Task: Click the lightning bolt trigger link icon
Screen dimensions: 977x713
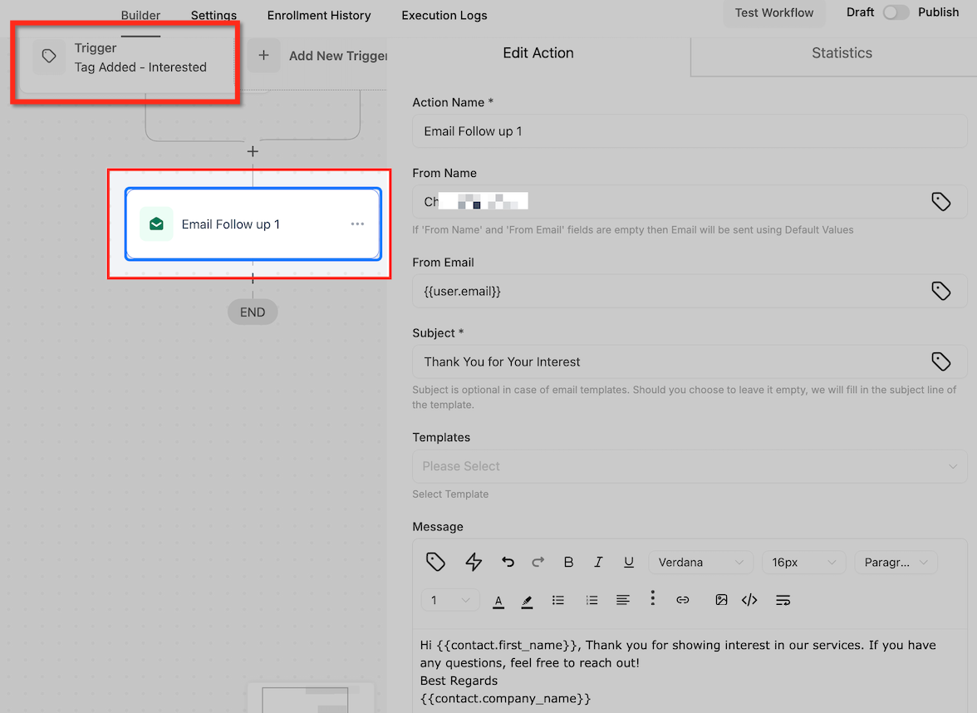Action: [x=474, y=563]
